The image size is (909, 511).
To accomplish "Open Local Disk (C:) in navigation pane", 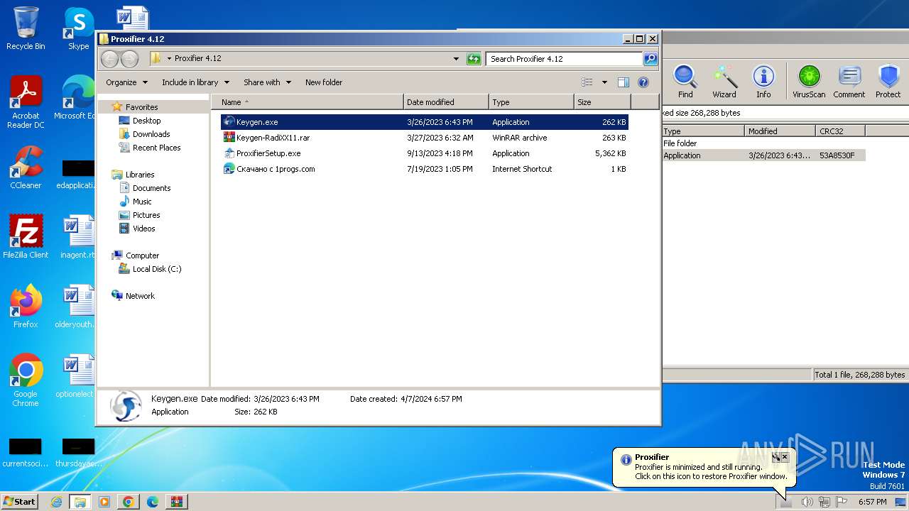I will [x=157, y=269].
